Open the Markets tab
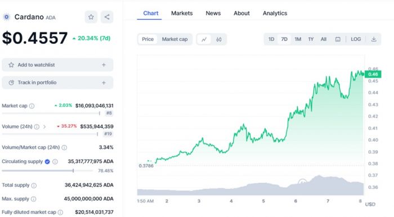The height and width of the screenshot is (217, 394). point(182,13)
